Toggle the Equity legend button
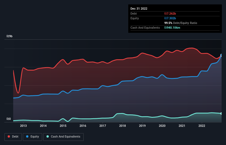The image size is (226, 145). (x=32, y=137)
